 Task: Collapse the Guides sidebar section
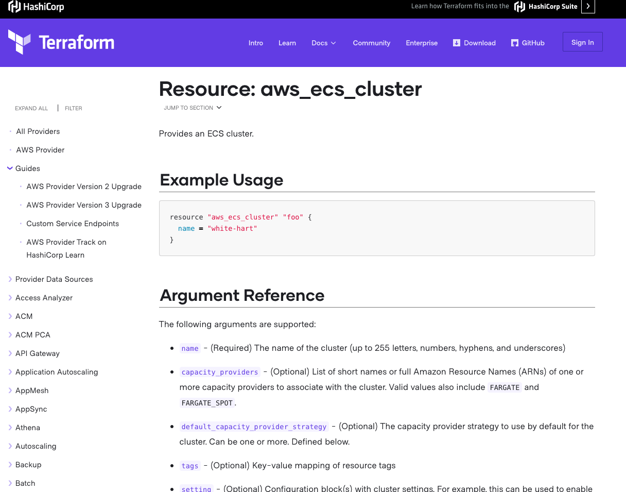pyautogui.click(x=10, y=168)
